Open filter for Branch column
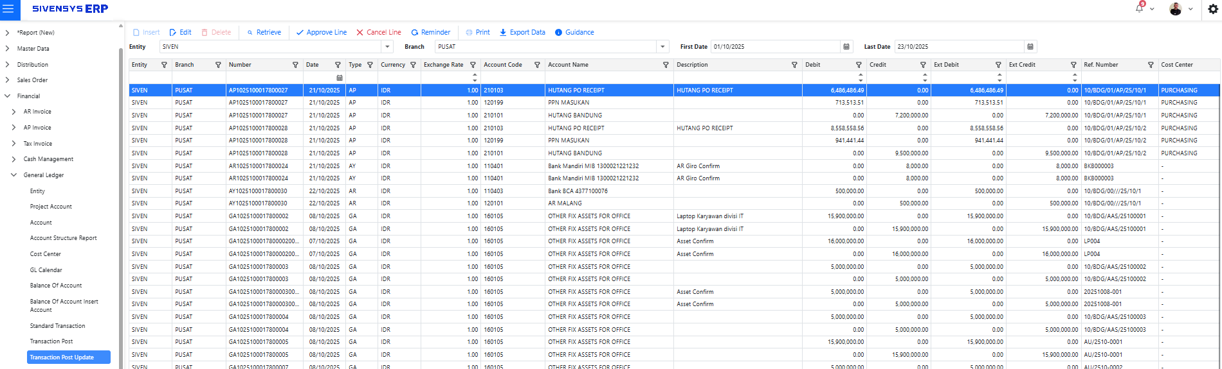1222x369 pixels. (x=218, y=65)
